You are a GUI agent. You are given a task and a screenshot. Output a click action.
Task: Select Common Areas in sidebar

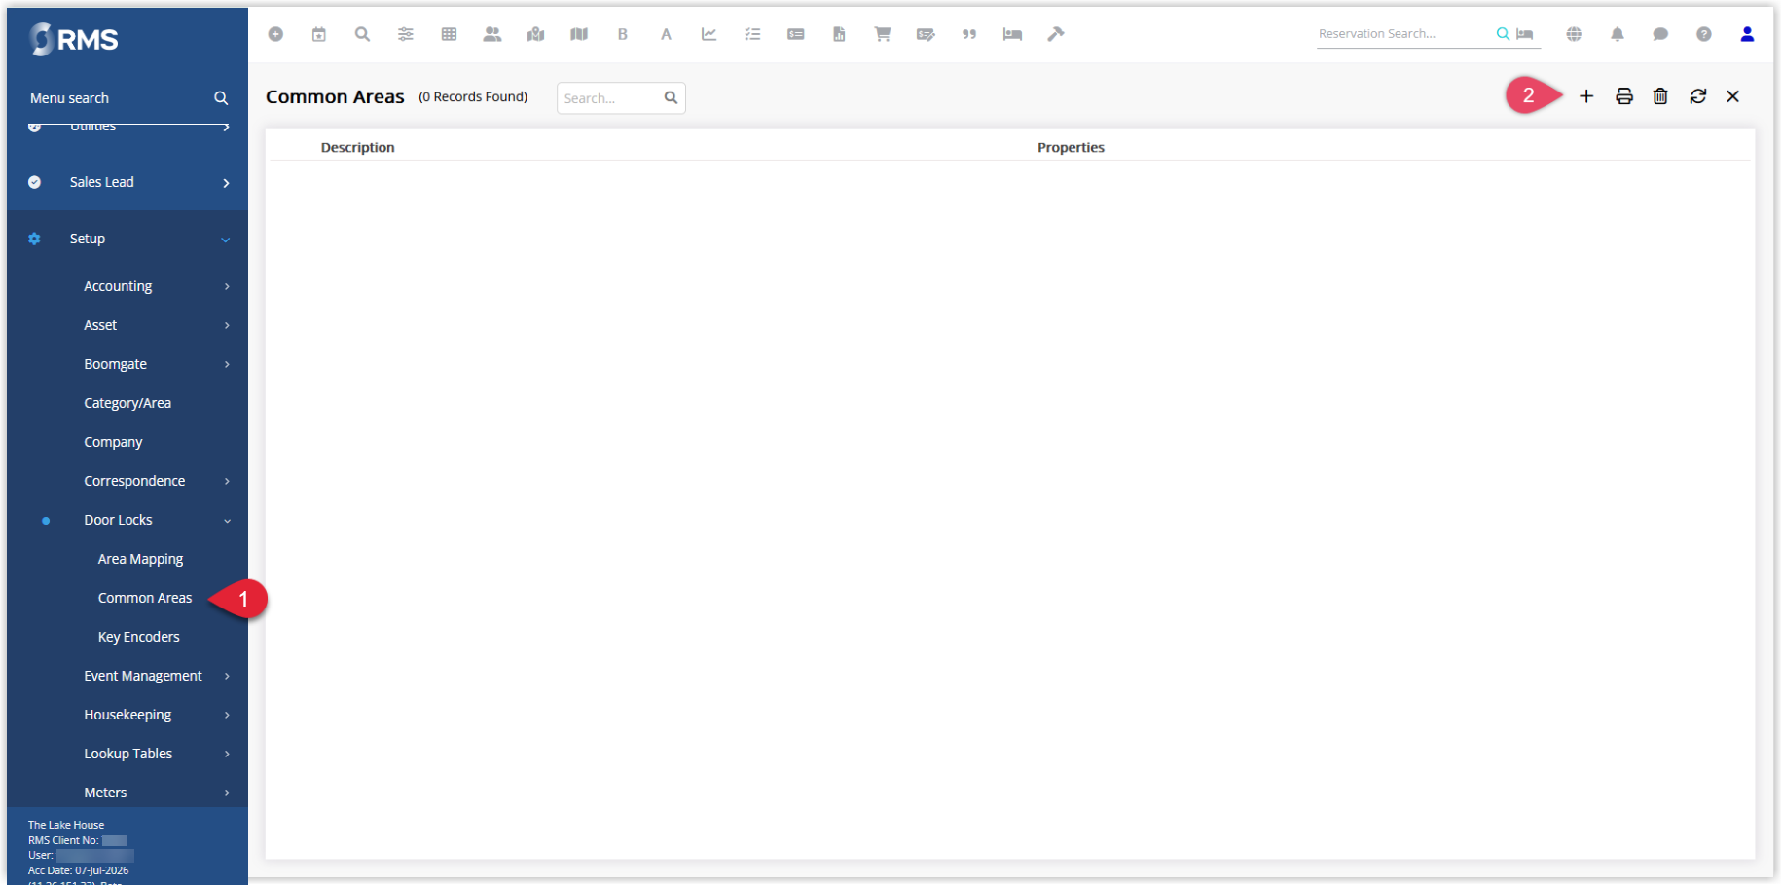tap(145, 598)
